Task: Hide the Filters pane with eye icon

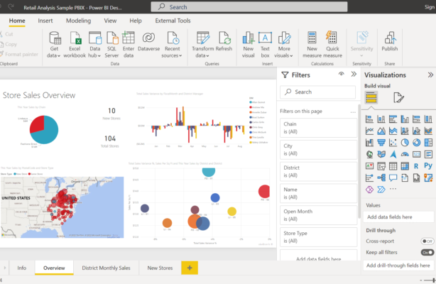Action: [x=341, y=74]
